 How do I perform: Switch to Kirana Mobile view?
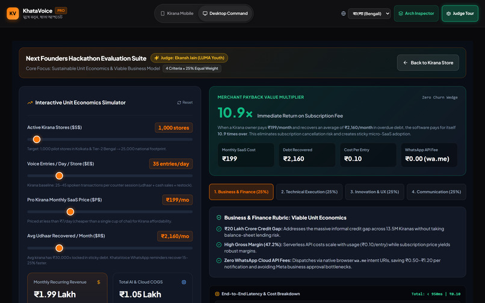coord(177,14)
